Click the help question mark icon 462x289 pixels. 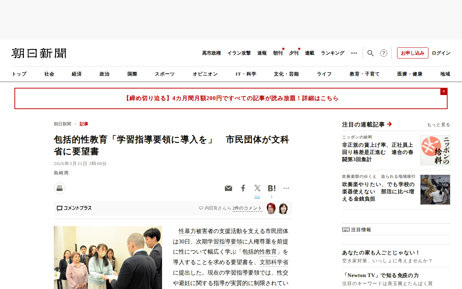point(384,53)
